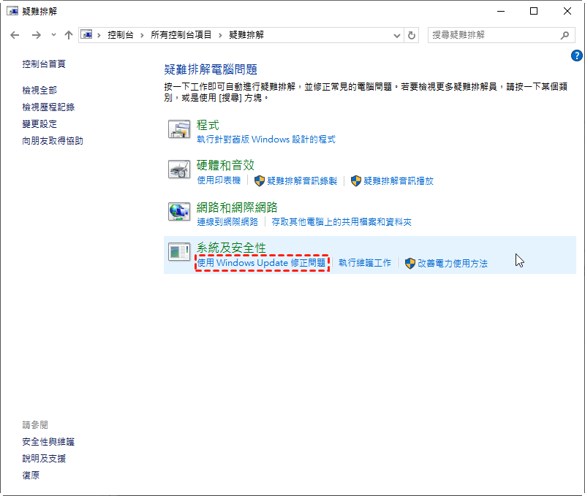585x496 pixels.
Task: Select 所有控制台項目 in the breadcrumb
Action: 181,35
